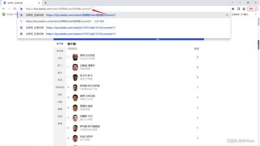The image size is (260, 146).
Task: Click the avatar of the rank 2 player
Action: coord(75,67)
